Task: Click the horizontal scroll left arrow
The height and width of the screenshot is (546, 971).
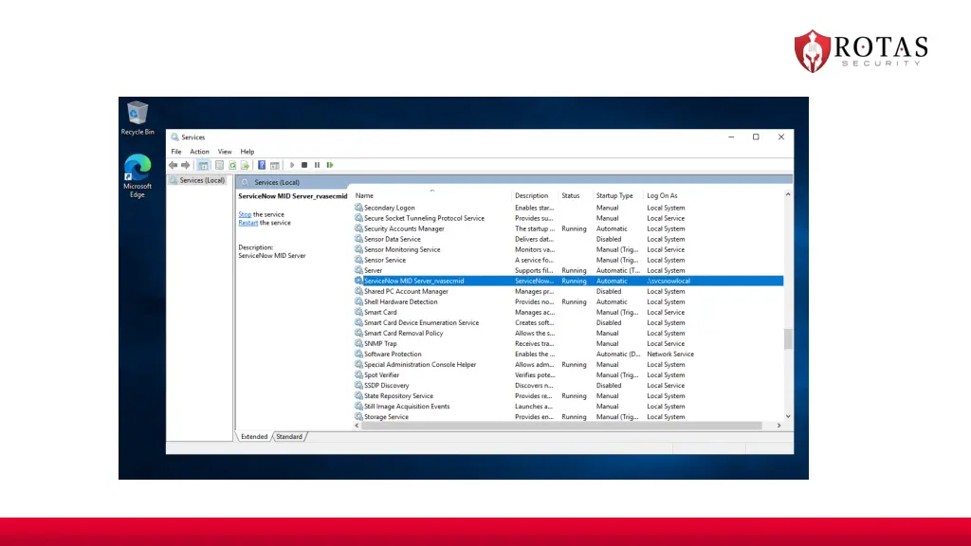Action: (x=357, y=426)
